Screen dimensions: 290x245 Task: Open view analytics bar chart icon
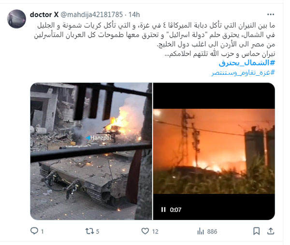pos(201,231)
